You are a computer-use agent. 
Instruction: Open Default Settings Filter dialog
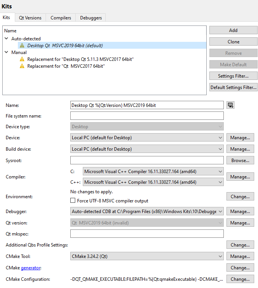(x=233, y=87)
